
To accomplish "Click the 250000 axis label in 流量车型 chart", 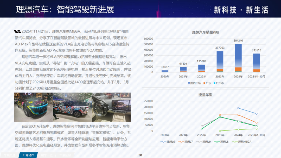I will pos(148,101).
